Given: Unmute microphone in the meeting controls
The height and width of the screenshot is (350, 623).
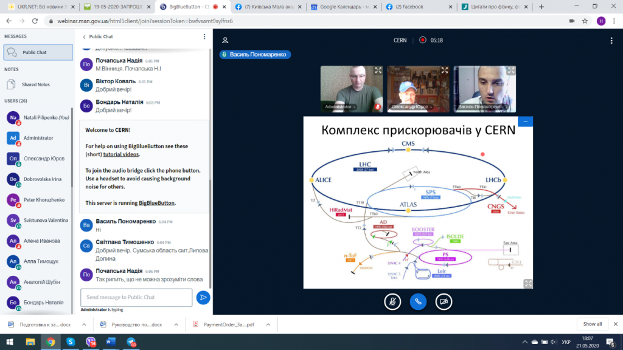Looking at the screenshot, I should click(x=392, y=301).
